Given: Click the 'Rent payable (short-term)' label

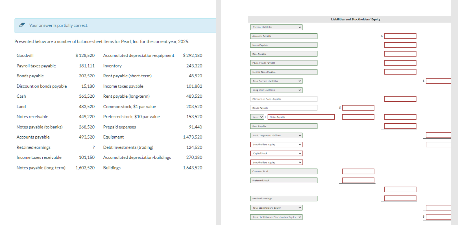Looking at the screenshot, I should (x=127, y=76).
